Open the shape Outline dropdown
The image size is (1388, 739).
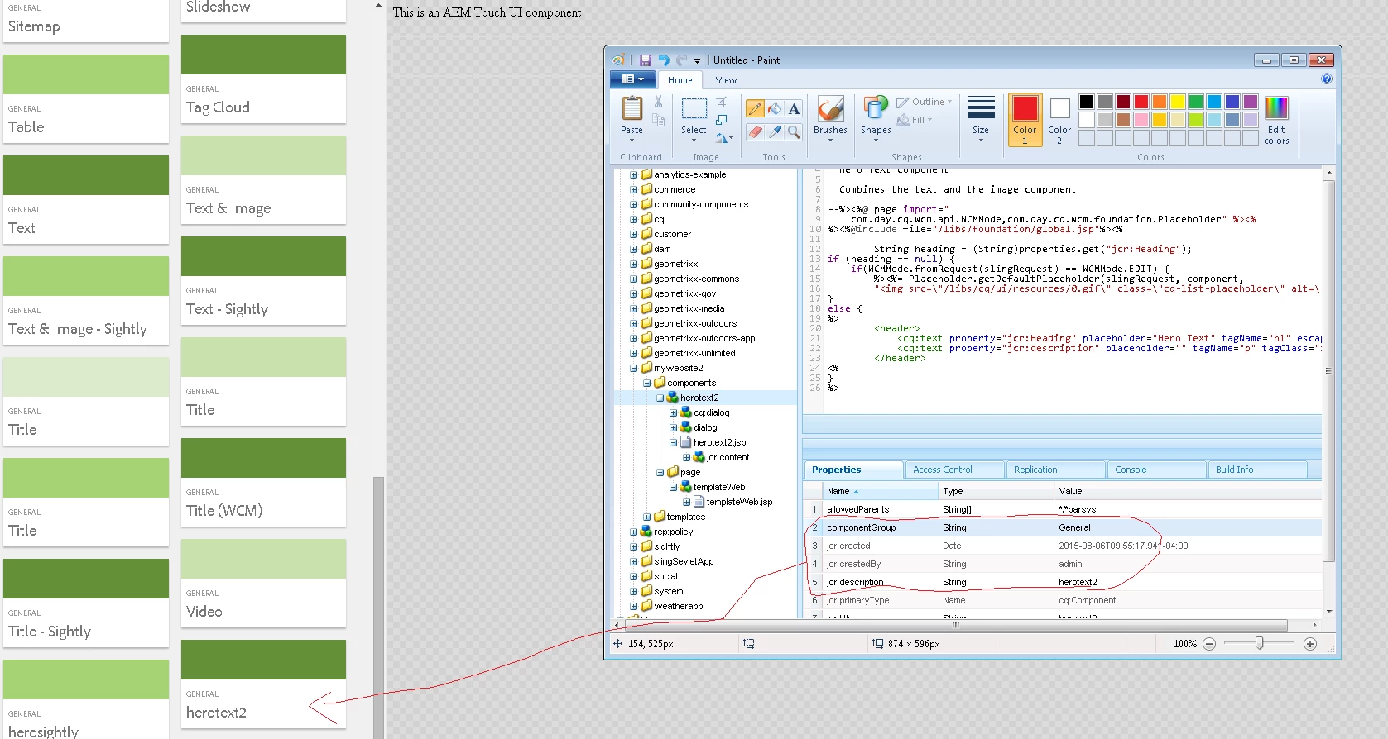[925, 102]
